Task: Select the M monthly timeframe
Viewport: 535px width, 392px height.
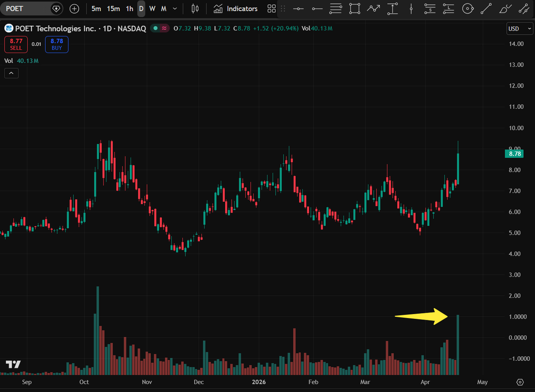Action: pyautogui.click(x=164, y=8)
